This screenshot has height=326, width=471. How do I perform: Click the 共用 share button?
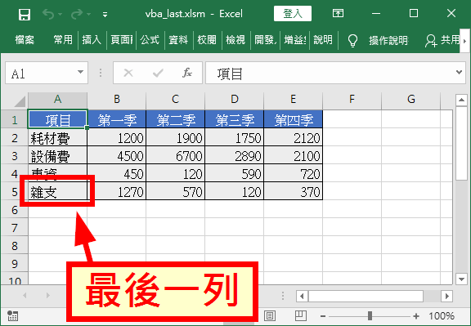pos(442,40)
